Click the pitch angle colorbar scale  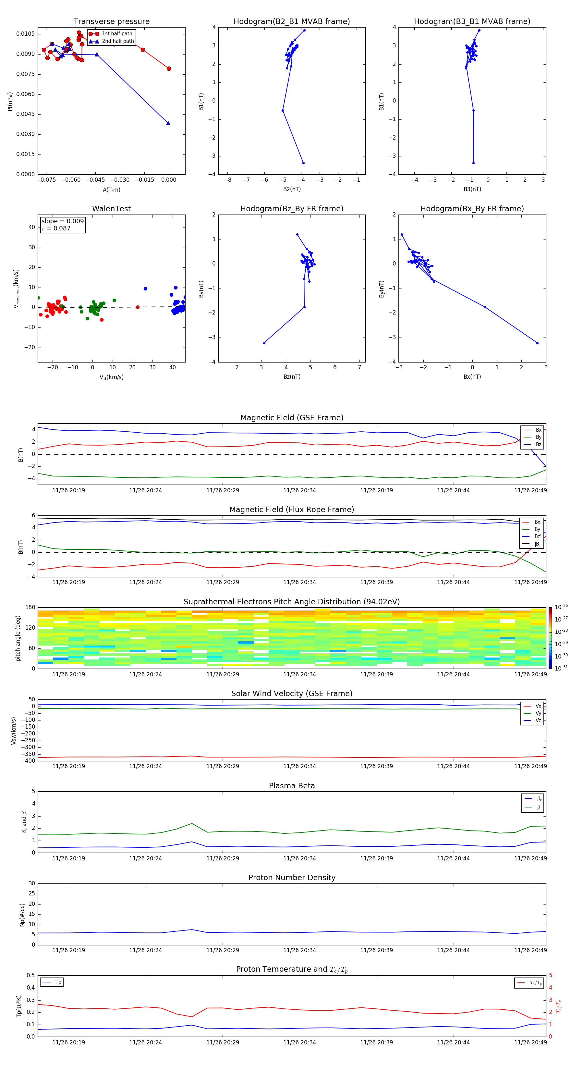tap(550, 638)
